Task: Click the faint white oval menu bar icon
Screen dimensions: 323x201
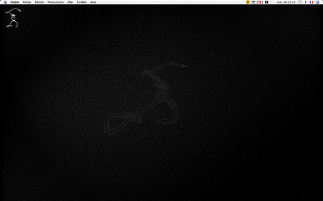Action: tap(272, 2)
